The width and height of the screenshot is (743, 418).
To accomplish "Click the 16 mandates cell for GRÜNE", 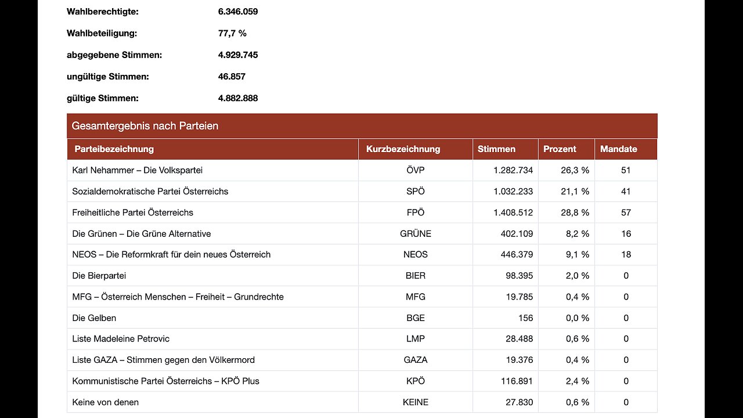I will click(626, 234).
